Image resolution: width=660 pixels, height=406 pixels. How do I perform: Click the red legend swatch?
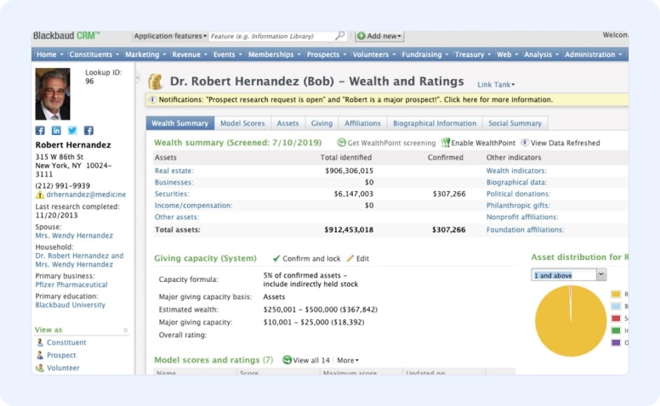click(x=616, y=319)
